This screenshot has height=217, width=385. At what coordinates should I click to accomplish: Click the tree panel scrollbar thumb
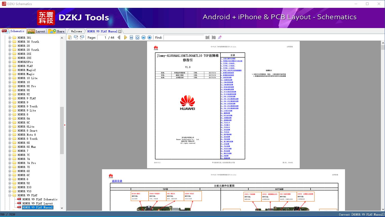point(62,130)
